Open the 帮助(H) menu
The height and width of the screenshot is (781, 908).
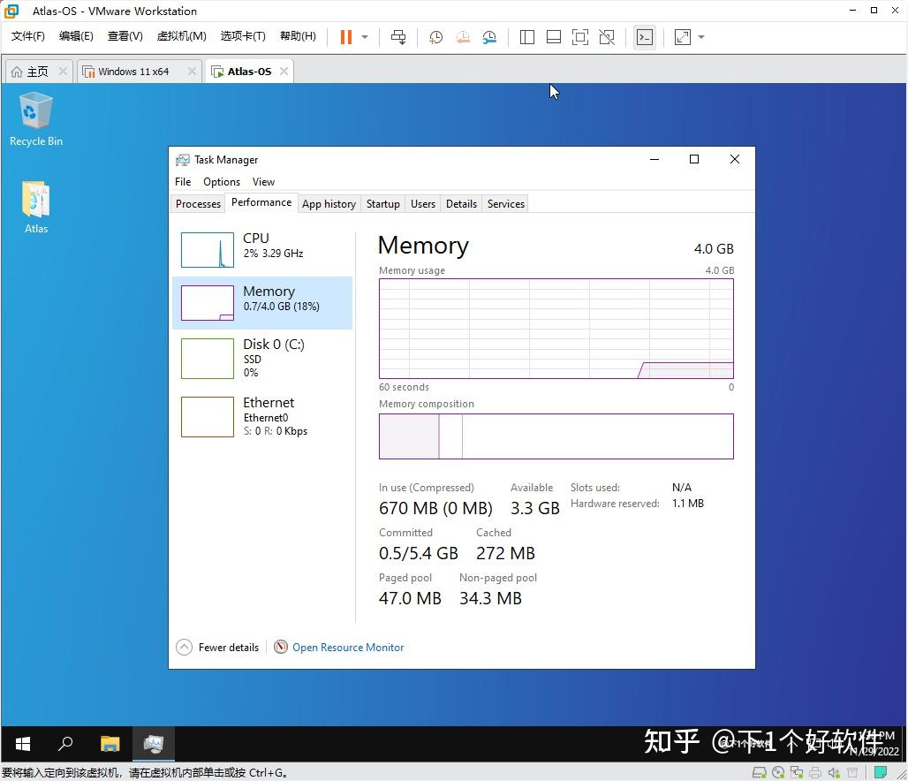[x=298, y=36]
